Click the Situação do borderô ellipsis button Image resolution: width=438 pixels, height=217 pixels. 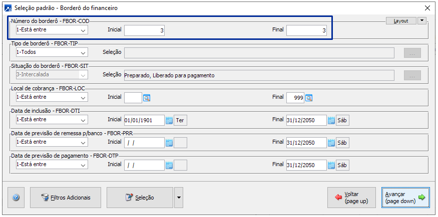coord(412,75)
